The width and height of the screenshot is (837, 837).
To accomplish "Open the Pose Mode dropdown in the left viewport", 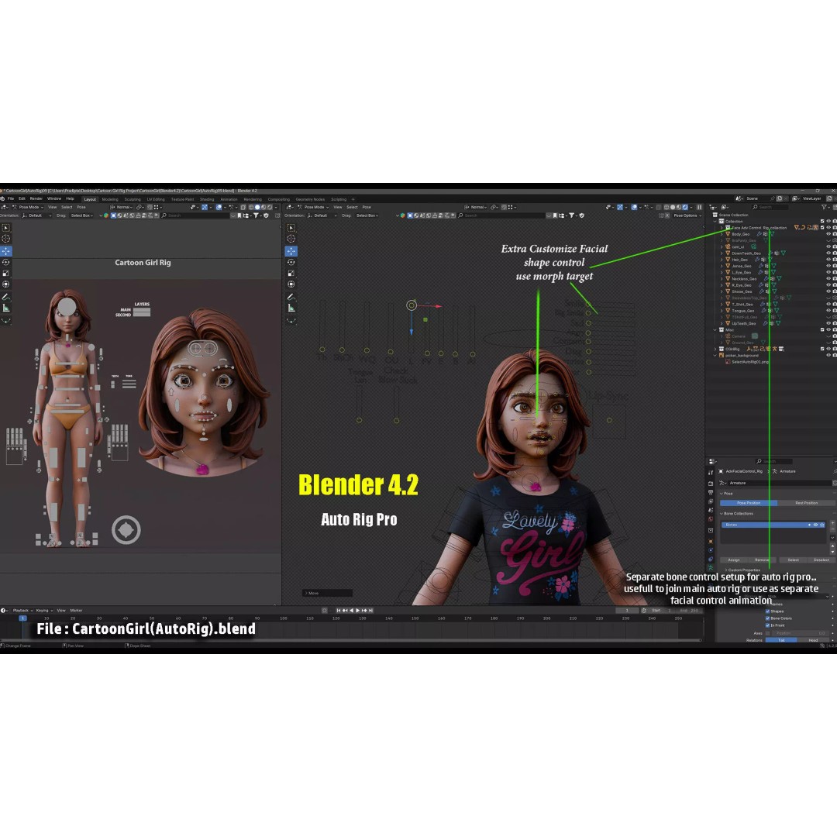I will pos(28,207).
